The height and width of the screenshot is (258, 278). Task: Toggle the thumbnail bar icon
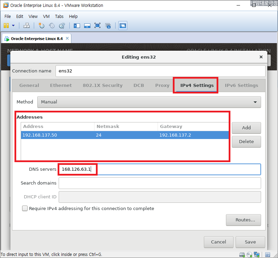[x=87, y=26]
